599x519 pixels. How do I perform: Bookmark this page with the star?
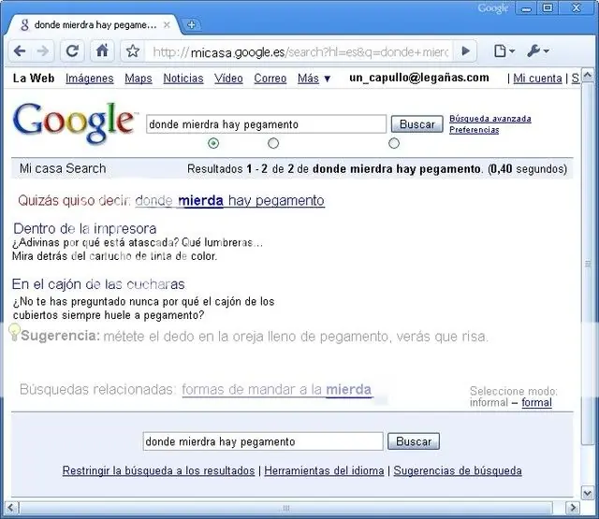pyautogui.click(x=133, y=50)
